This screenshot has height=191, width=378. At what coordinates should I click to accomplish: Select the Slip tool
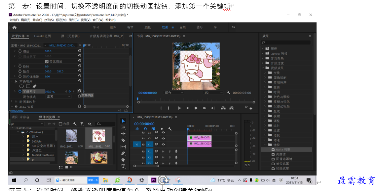(123, 147)
